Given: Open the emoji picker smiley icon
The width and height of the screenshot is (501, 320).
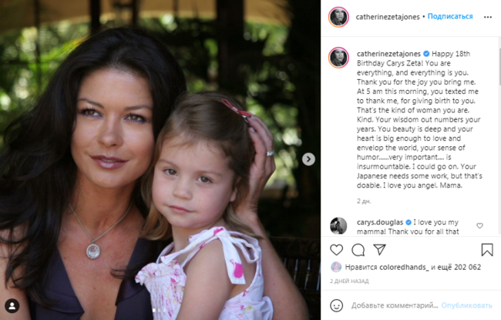Looking at the screenshot, I should [x=337, y=305].
